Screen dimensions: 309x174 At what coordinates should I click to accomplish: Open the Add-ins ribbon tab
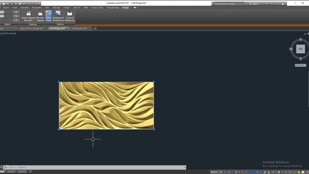77,8
